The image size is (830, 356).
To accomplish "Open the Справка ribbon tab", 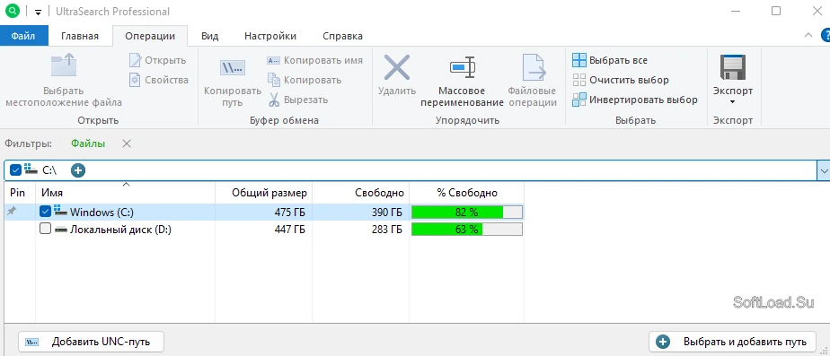I will 342,36.
